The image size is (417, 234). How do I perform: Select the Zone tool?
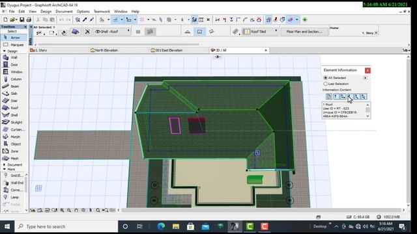[14, 151]
